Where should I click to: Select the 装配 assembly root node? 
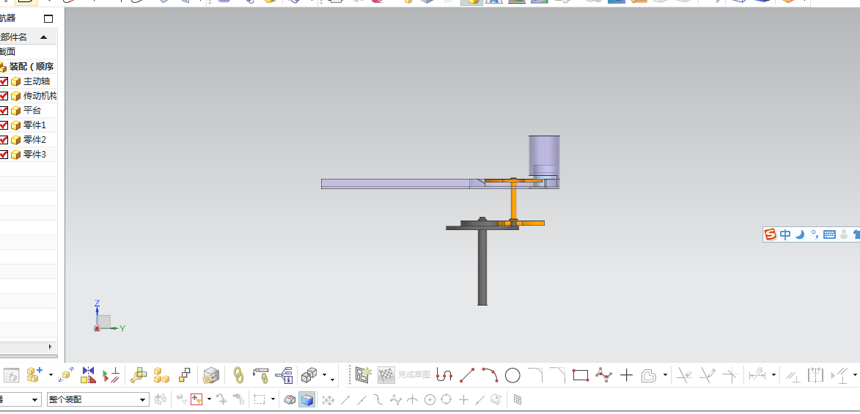[x=29, y=67]
